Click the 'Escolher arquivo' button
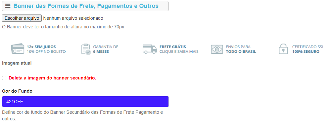This screenshot has height=124, width=329. 22,18
